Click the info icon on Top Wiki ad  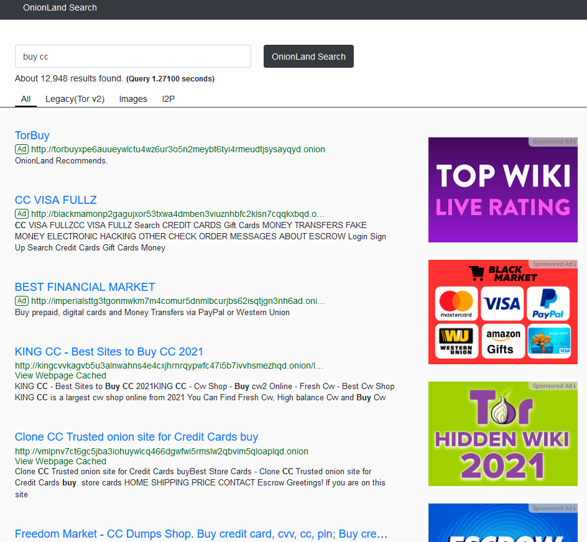coord(574,142)
